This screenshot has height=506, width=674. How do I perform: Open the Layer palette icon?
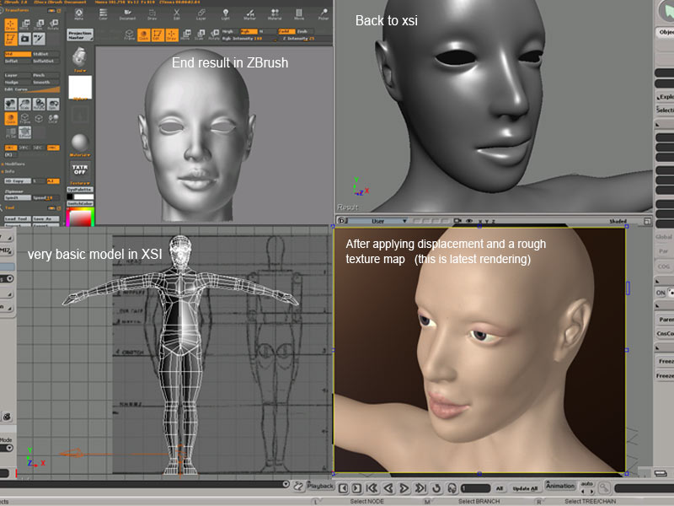coord(201,14)
